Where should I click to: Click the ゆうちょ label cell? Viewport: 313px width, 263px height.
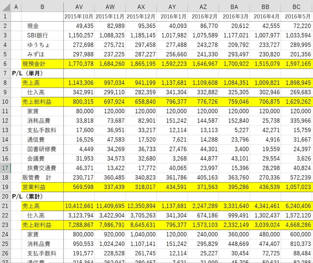click(42, 45)
